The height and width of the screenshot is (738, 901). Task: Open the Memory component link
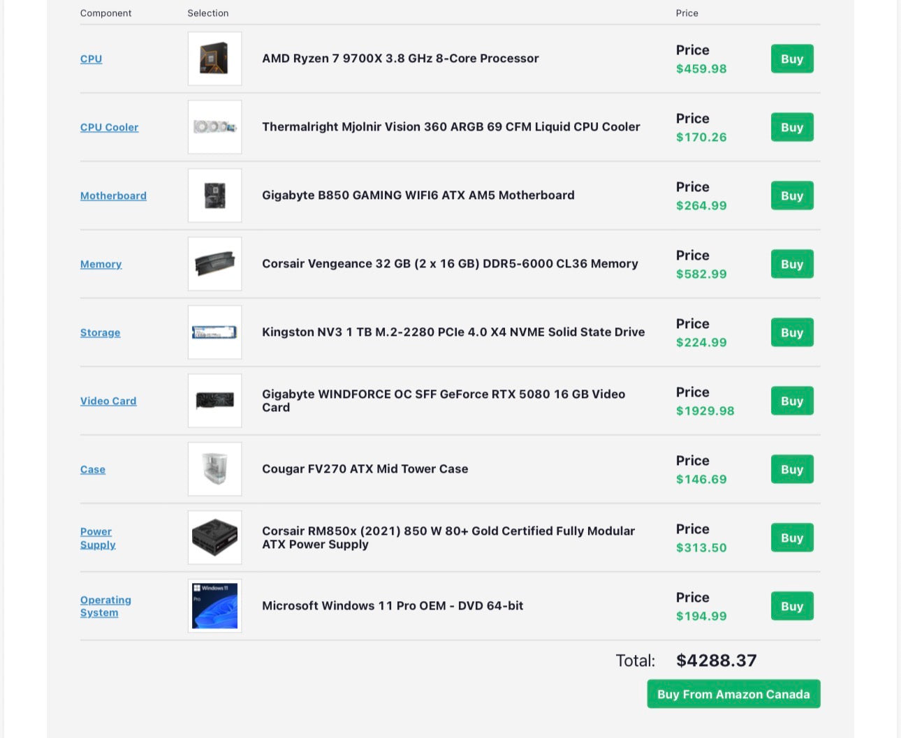(x=101, y=264)
